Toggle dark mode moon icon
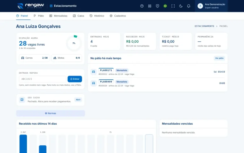Screen dimensions: 244x153 click(x=181, y=6)
